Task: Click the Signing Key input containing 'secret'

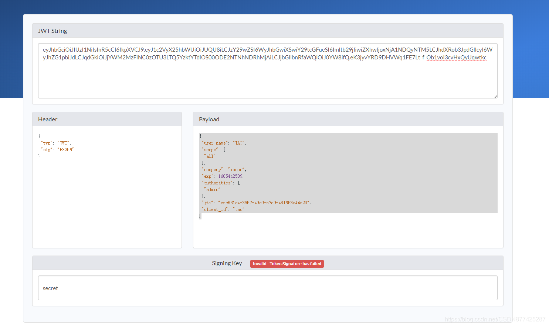Action: pos(268,288)
